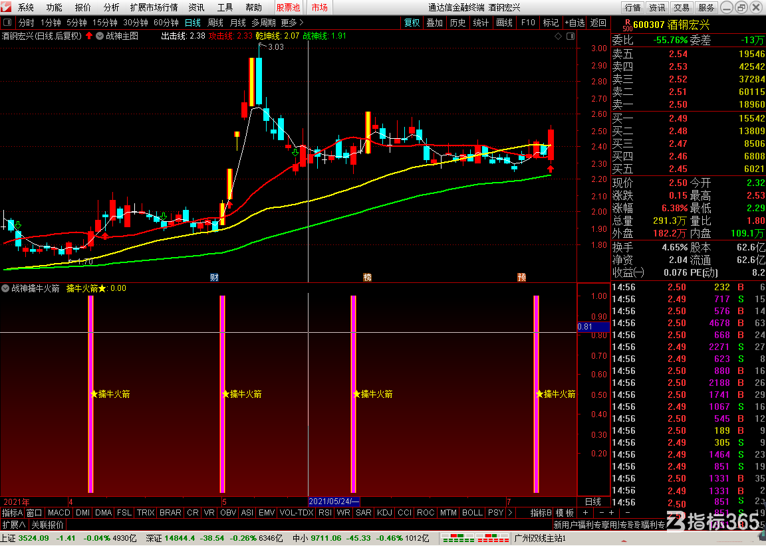Viewport: 766px width, 546px height.
Task: Open the 关联报价 tab
Action: [x=47, y=525]
